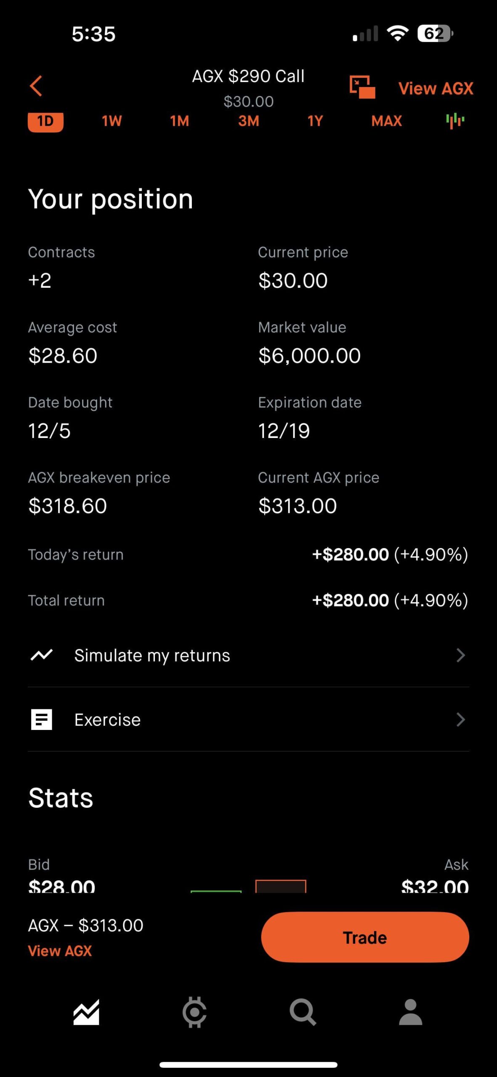Select the 1W chart range
The image size is (497, 1077).
point(112,122)
